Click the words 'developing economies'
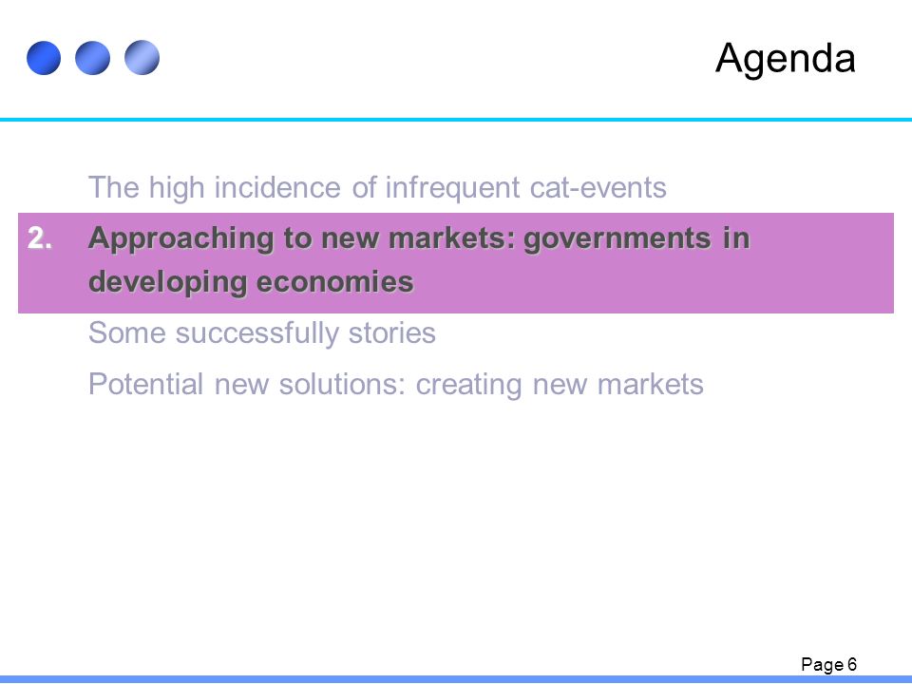Viewport: 912px width, 684px height. click(x=251, y=282)
